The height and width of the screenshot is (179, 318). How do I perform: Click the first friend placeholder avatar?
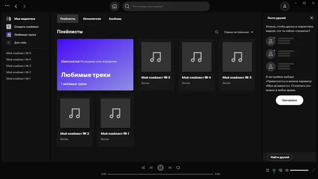[x=271, y=41]
